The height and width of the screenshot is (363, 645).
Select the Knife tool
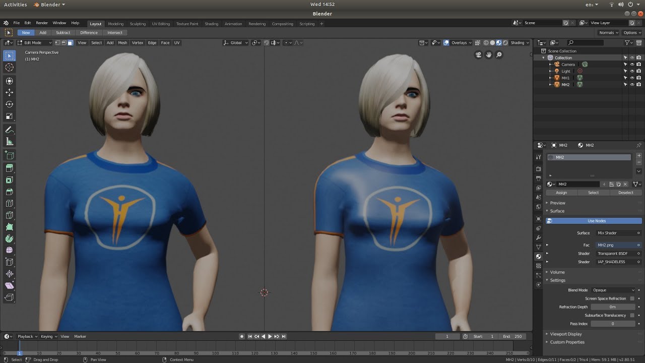[x=10, y=215]
